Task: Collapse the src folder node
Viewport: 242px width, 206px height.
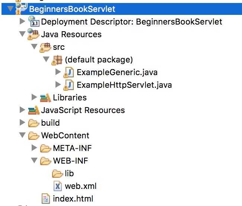Action: point(34,46)
